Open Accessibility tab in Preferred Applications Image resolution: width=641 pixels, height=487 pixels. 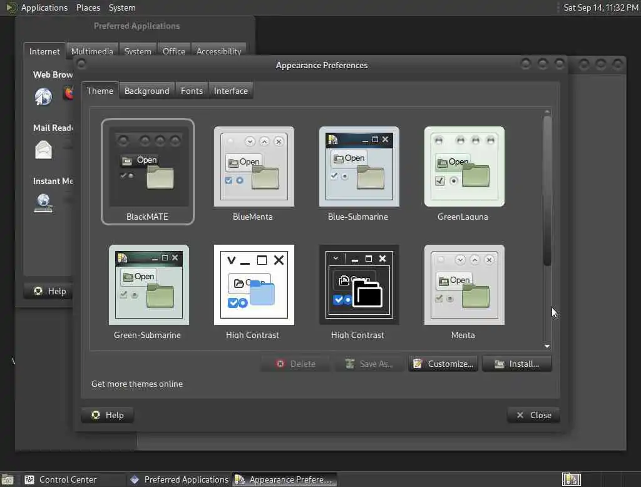(x=218, y=51)
